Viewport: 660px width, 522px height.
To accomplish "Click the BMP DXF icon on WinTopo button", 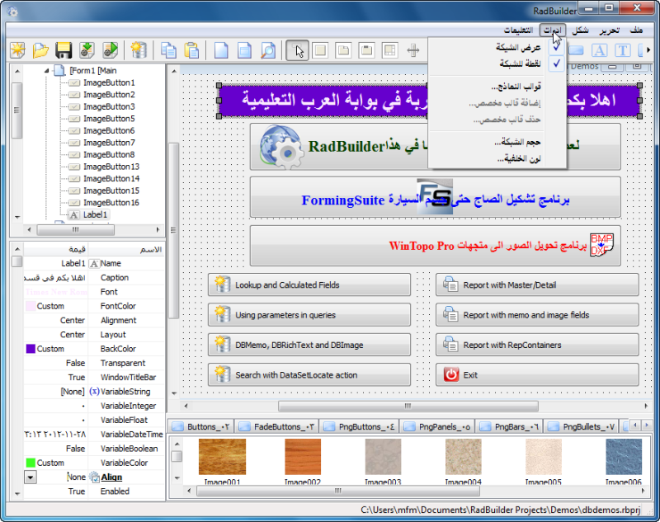I will [x=601, y=245].
